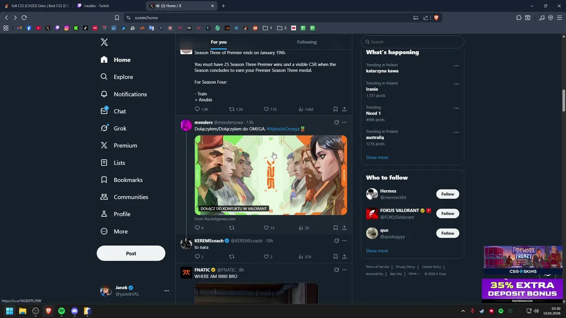Screen dimensions: 566x318
Task: Follow the quo account
Action: pyautogui.click(x=447, y=233)
